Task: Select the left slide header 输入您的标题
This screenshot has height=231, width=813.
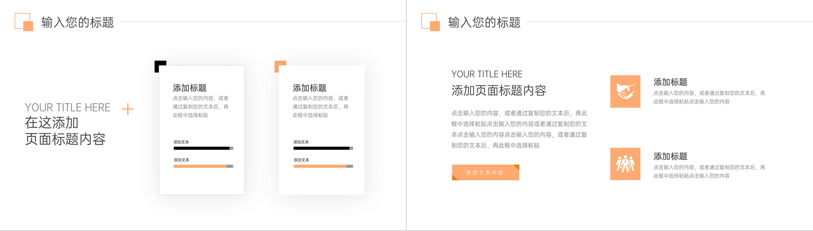Action: pyautogui.click(x=78, y=22)
